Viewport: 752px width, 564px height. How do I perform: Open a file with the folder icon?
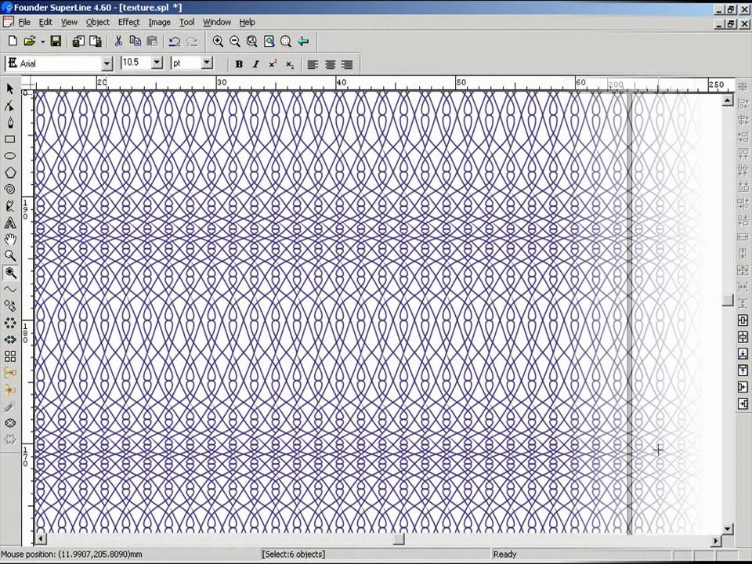pyautogui.click(x=30, y=42)
